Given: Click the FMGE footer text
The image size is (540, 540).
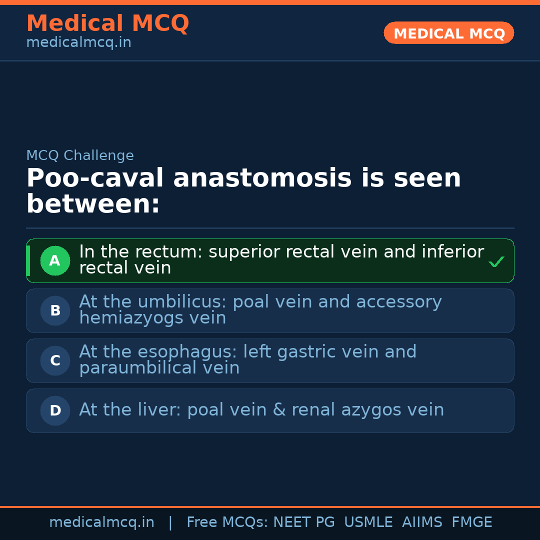Looking at the screenshot, I should tap(471, 522).
